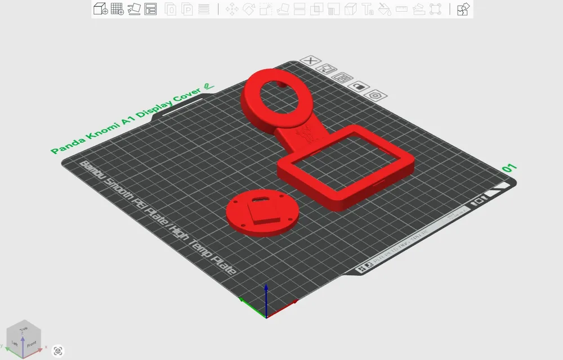
Task: Click the Front face of view cube
Action: 31,343
